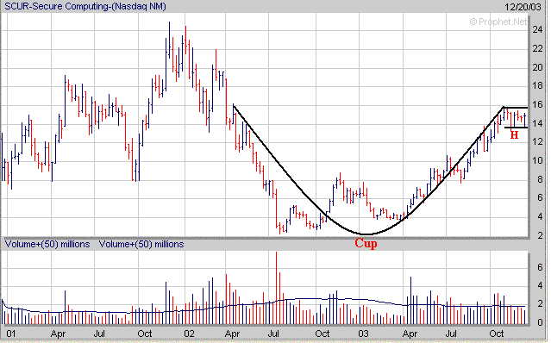Click the 01 year label on time axis

coord(11,334)
